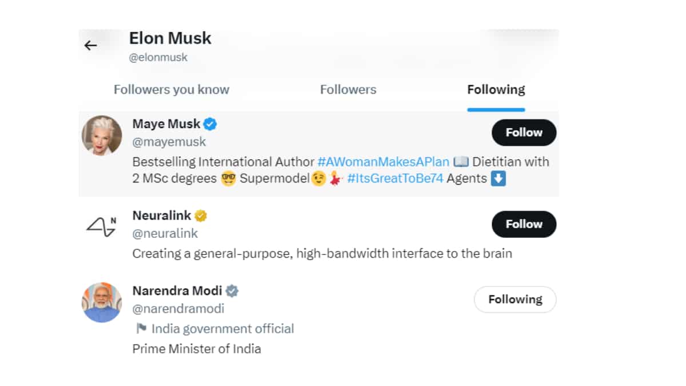Switch to the Followers tab
Image resolution: width=686 pixels, height=386 pixels.
click(348, 90)
